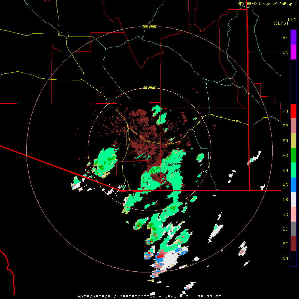Image resolution: width=299 pixels, height=299 pixels.
Task: Click the radar site center point
Action: [149, 149]
